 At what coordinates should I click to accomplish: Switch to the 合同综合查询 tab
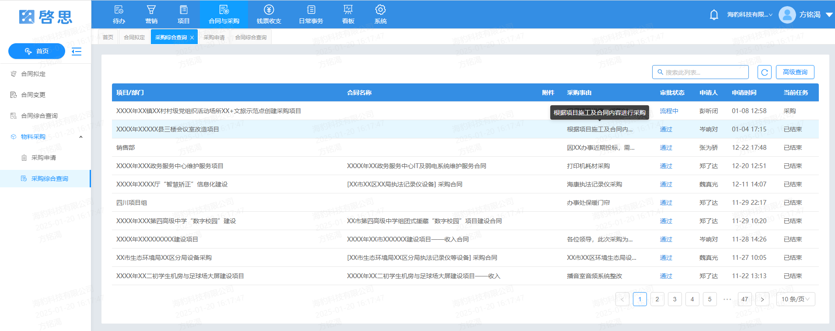pos(251,37)
